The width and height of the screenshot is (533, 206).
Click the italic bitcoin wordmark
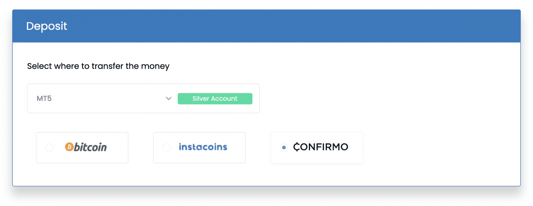(90, 147)
